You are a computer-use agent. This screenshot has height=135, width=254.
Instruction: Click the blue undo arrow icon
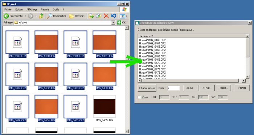click(114, 16)
